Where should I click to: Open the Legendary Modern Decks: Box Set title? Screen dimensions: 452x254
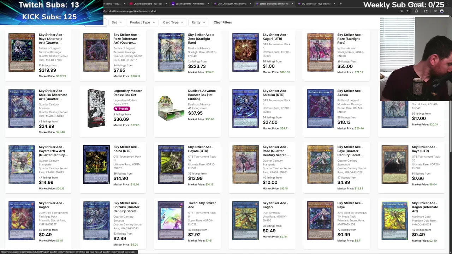(128, 93)
